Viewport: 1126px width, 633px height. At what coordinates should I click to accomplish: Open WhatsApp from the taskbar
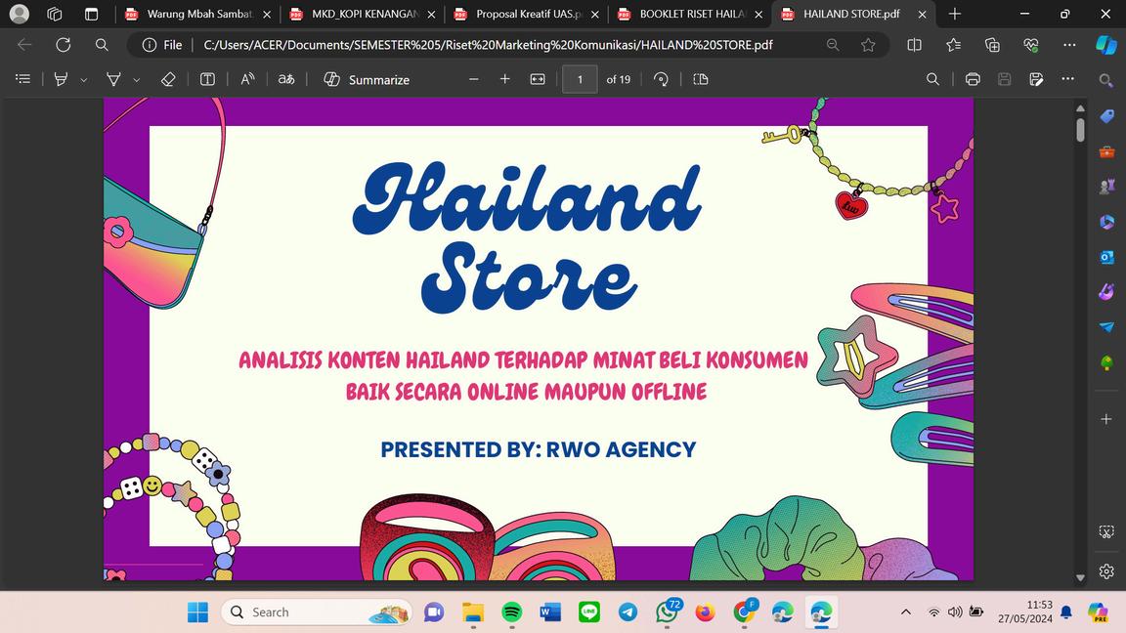[668, 612]
